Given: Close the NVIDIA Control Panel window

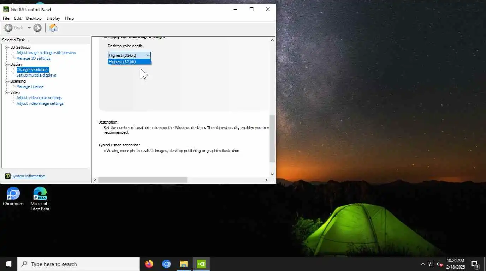Looking at the screenshot, I should [x=268, y=9].
